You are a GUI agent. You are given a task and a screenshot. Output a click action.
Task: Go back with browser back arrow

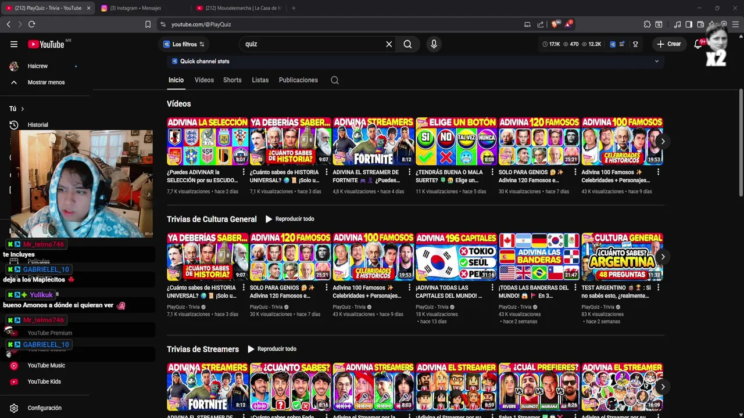[8, 24]
